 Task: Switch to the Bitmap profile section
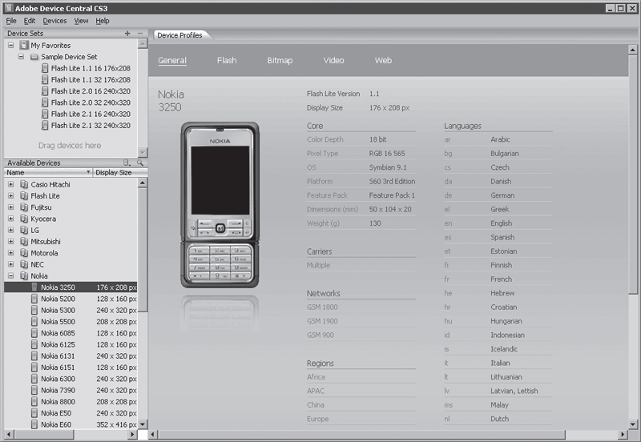pos(280,61)
